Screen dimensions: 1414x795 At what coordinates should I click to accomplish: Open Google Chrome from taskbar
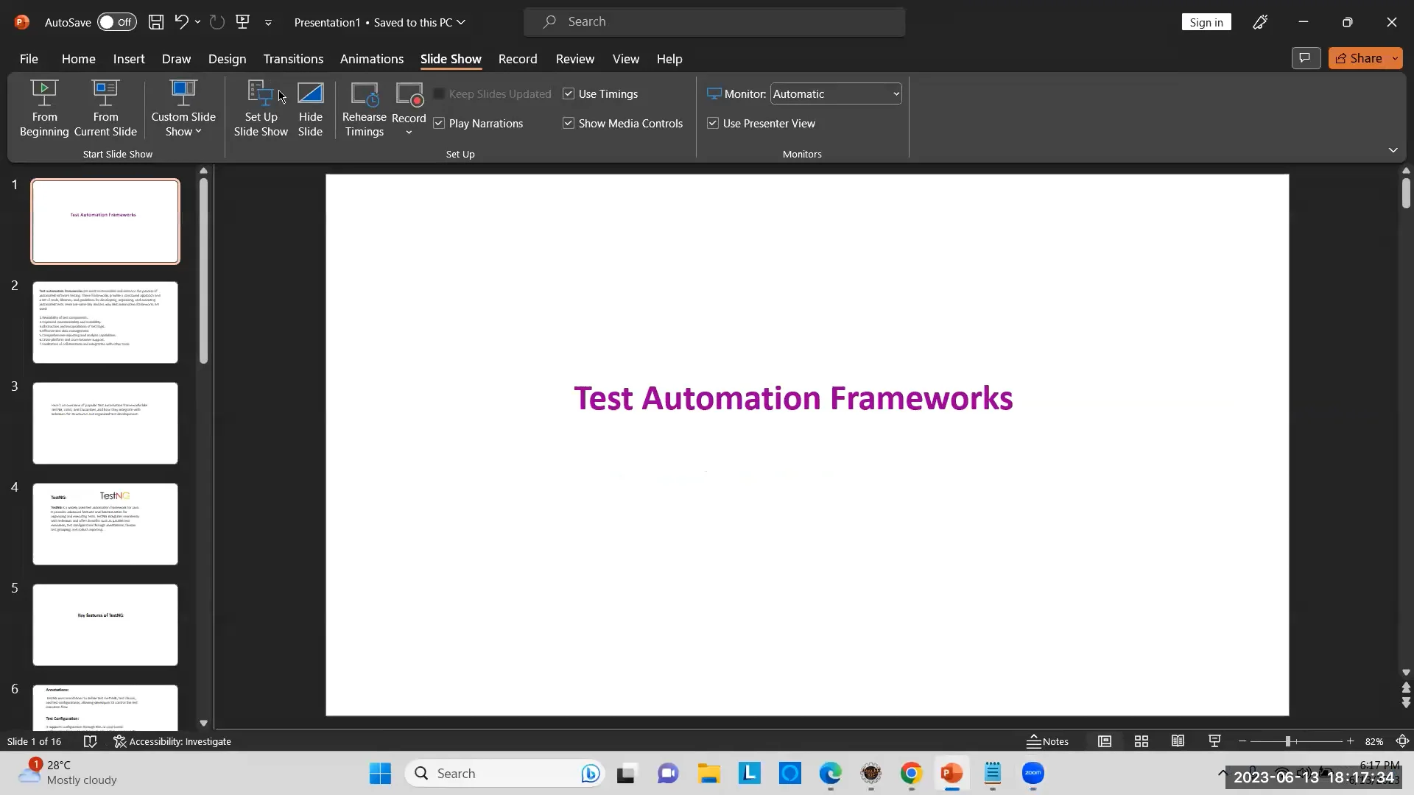[911, 774]
